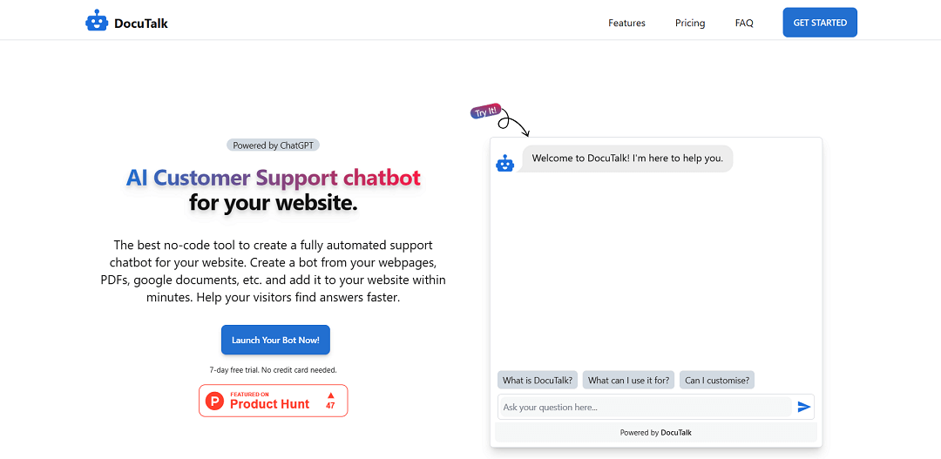Click the chatbot robot avatar in chat
941x459 pixels.
coord(505,163)
